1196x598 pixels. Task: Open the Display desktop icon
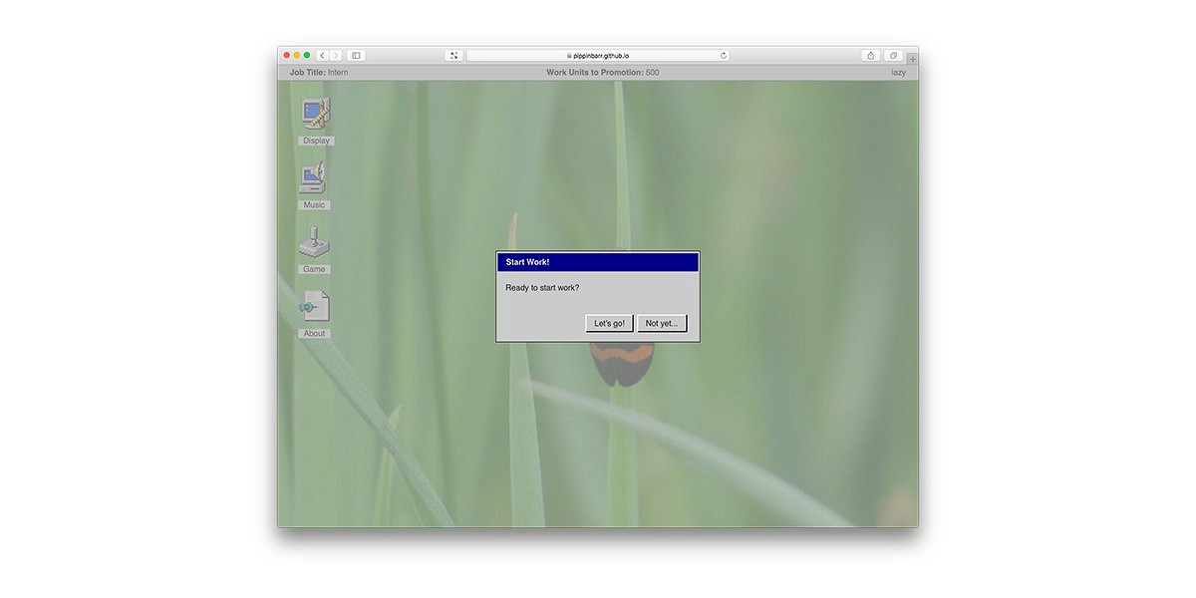(316, 121)
